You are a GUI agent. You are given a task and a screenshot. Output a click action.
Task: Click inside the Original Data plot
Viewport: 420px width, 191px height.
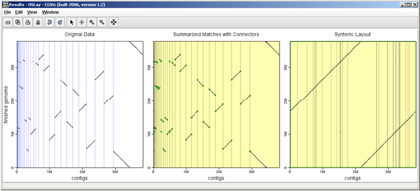(x=80, y=104)
